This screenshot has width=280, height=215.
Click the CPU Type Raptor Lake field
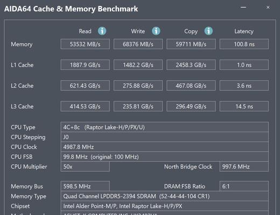coord(165,127)
